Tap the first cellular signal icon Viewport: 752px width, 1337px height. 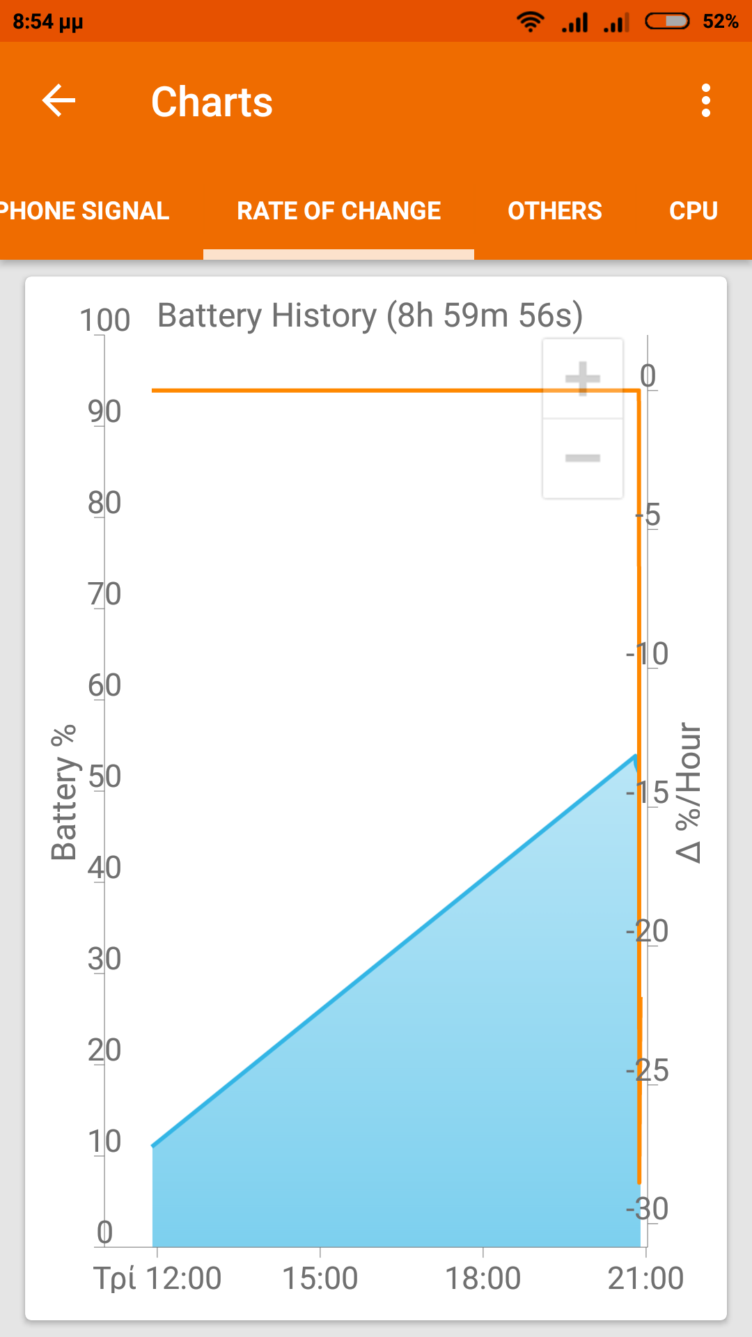point(575,22)
